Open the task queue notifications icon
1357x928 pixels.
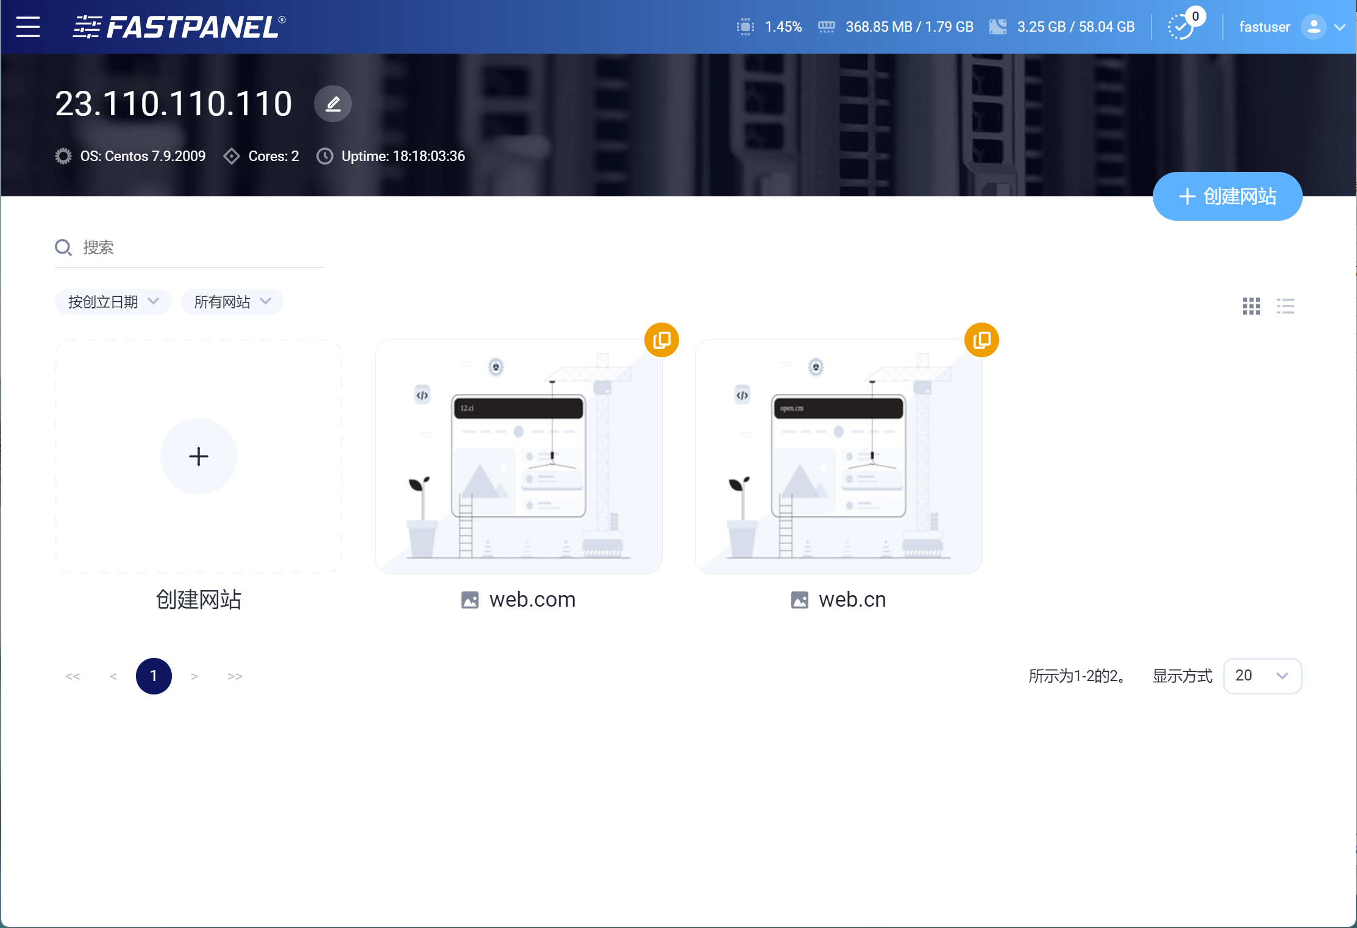[x=1181, y=27]
